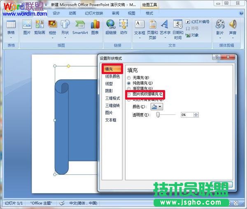
Task: Open the 幻灯片放映 ribbon tab
Action: coord(94,13)
